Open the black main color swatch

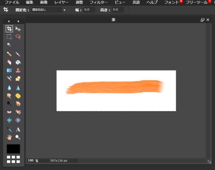click(13, 149)
